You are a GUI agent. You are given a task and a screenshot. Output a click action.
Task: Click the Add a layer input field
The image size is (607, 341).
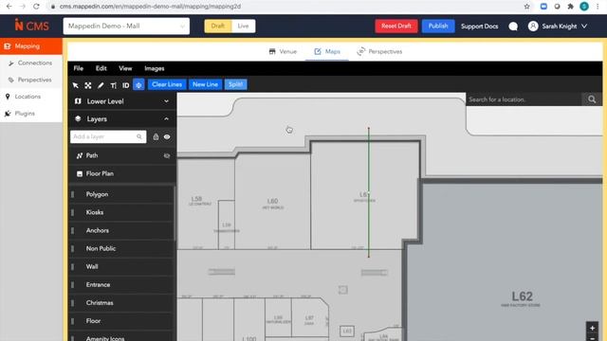(108, 136)
